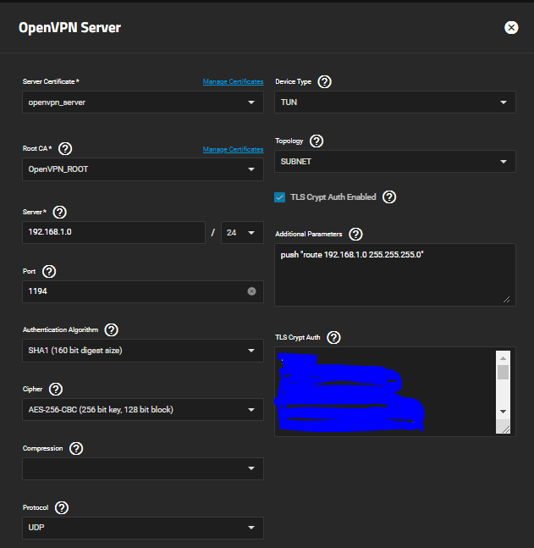The width and height of the screenshot is (534, 548).
Task: Open the Server Certificate dropdown
Action: point(143,102)
